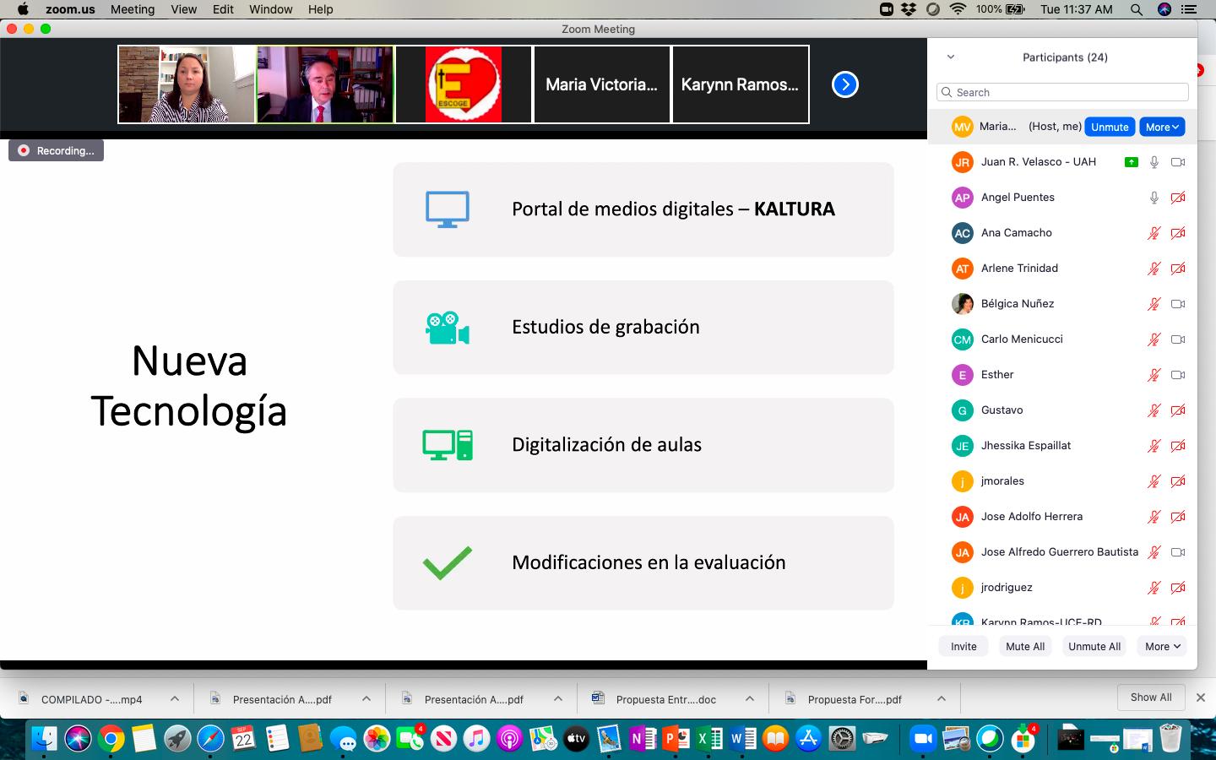Click the participants Search field

1062,92
